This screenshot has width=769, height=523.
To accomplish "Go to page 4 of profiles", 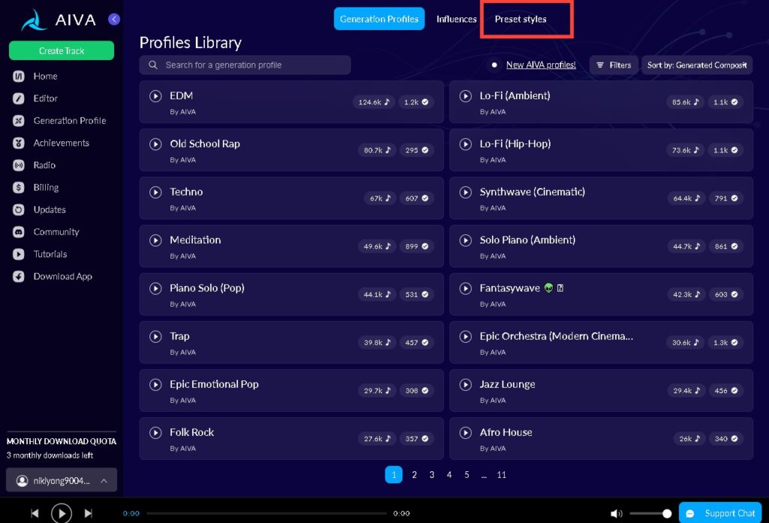I will (x=449, y=474).
